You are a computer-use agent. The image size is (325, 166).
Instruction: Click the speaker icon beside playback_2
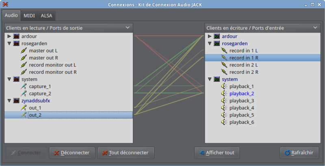click(x=224, y=94)
